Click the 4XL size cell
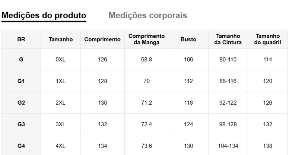Viewport: 289px width, 155px height. (x=61, y=146)
